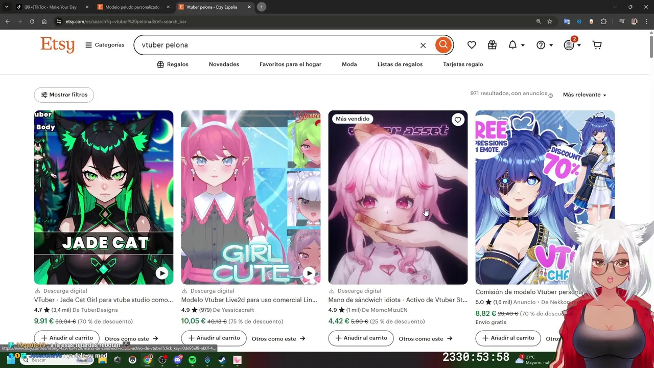Screen dimensions: 654x368
Task: Open the Jade Cat listing thumbnail
Action: click(104, 197)
